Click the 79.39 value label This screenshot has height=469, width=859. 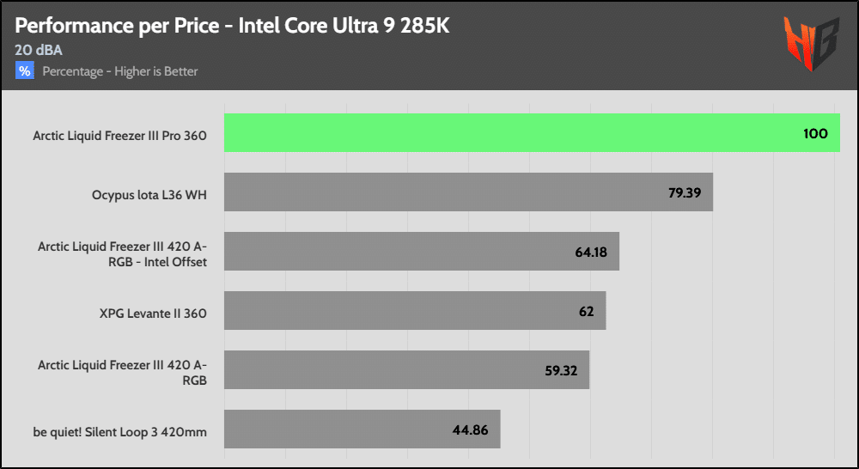pos(685,192)
